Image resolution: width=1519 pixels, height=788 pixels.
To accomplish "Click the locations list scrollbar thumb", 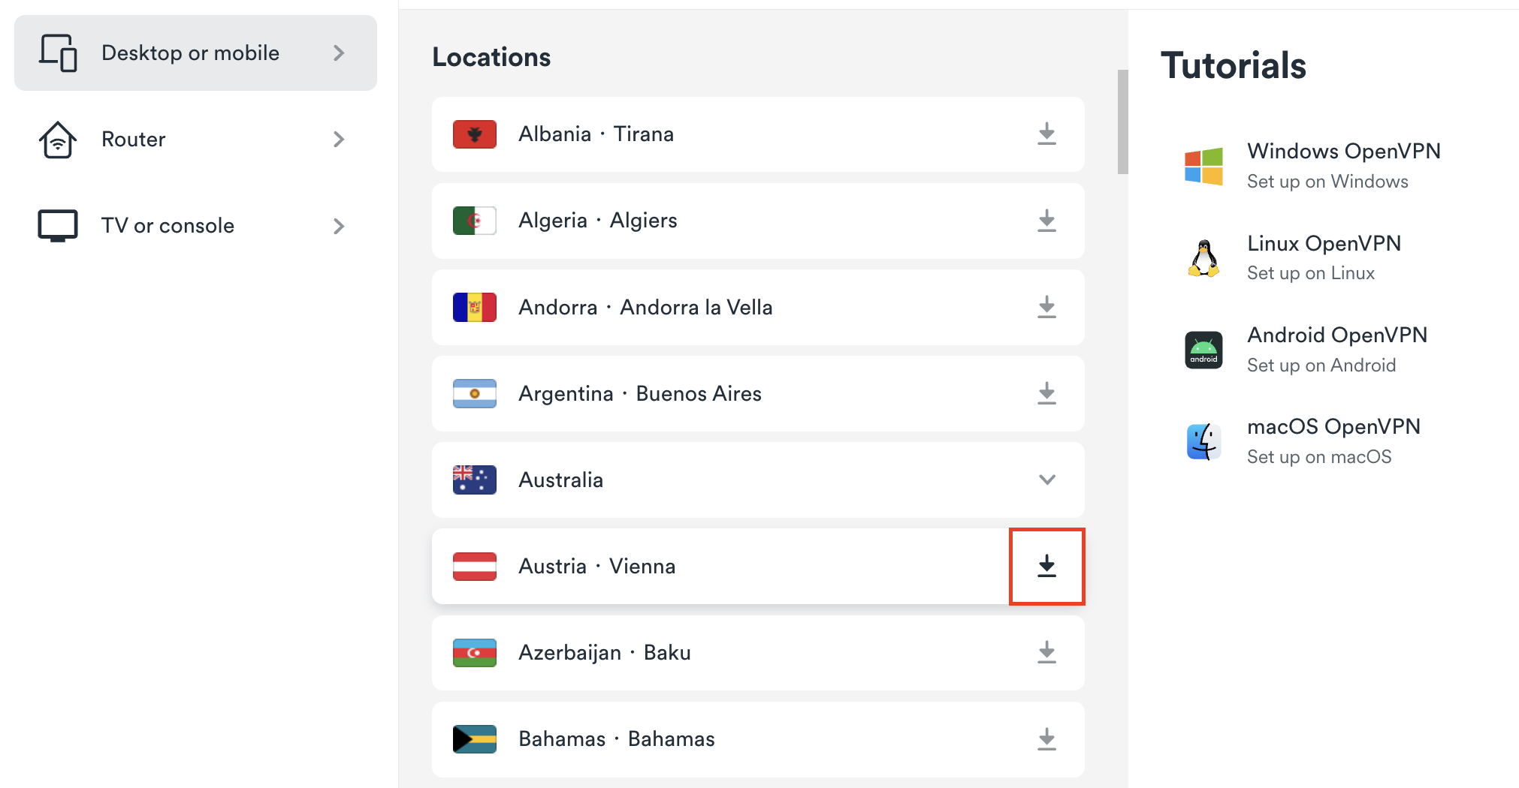I will [x=1122, y=122].
